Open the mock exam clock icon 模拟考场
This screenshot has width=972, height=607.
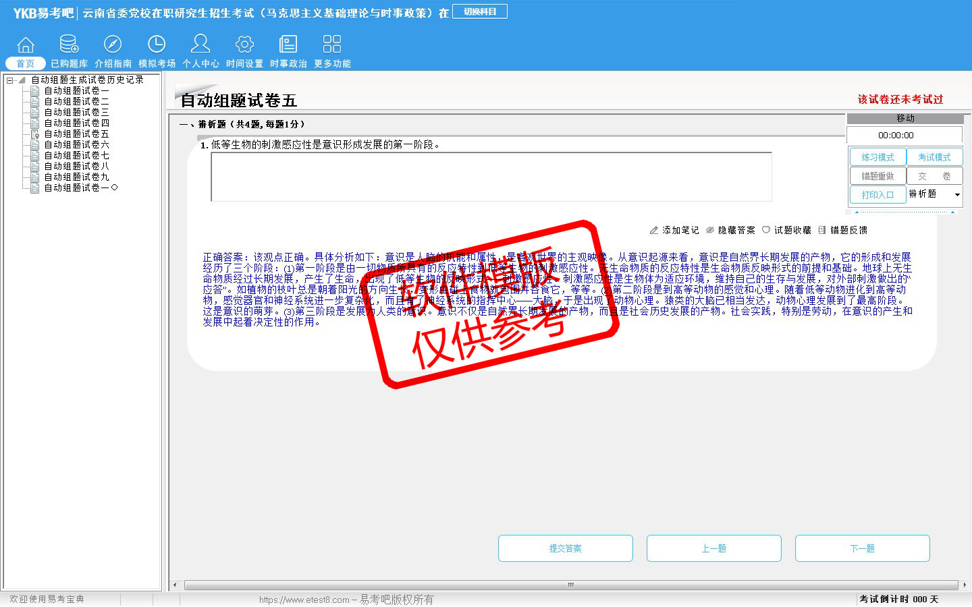157,46
